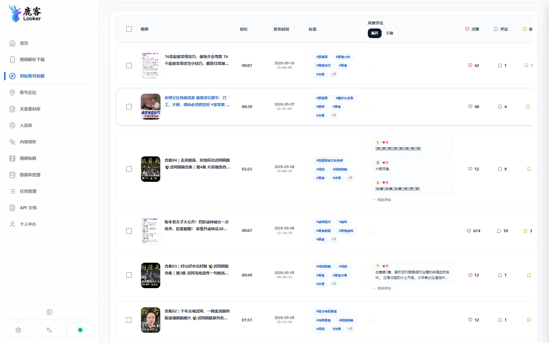Click the 数据库管理 database icon
This screenshot has width=549, height=343.
click(x=12, y=175)
